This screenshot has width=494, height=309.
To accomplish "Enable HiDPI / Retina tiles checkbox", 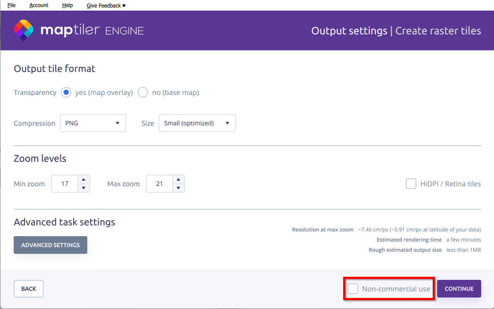I will click(411, 184).
